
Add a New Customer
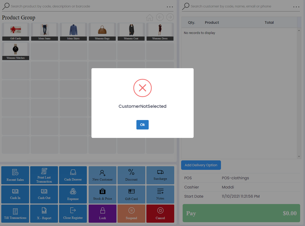(x=102, y=175)
